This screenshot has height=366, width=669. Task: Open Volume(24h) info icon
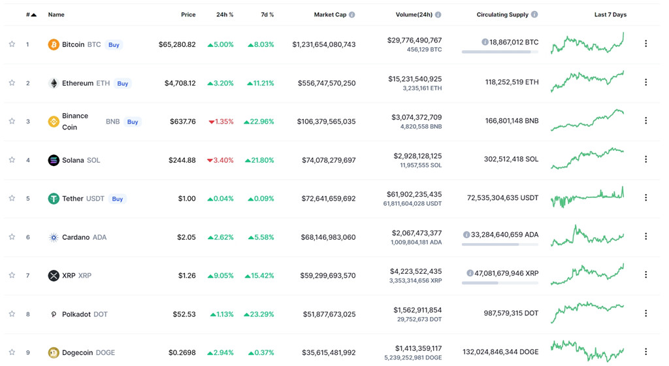[x=438, y=14]
